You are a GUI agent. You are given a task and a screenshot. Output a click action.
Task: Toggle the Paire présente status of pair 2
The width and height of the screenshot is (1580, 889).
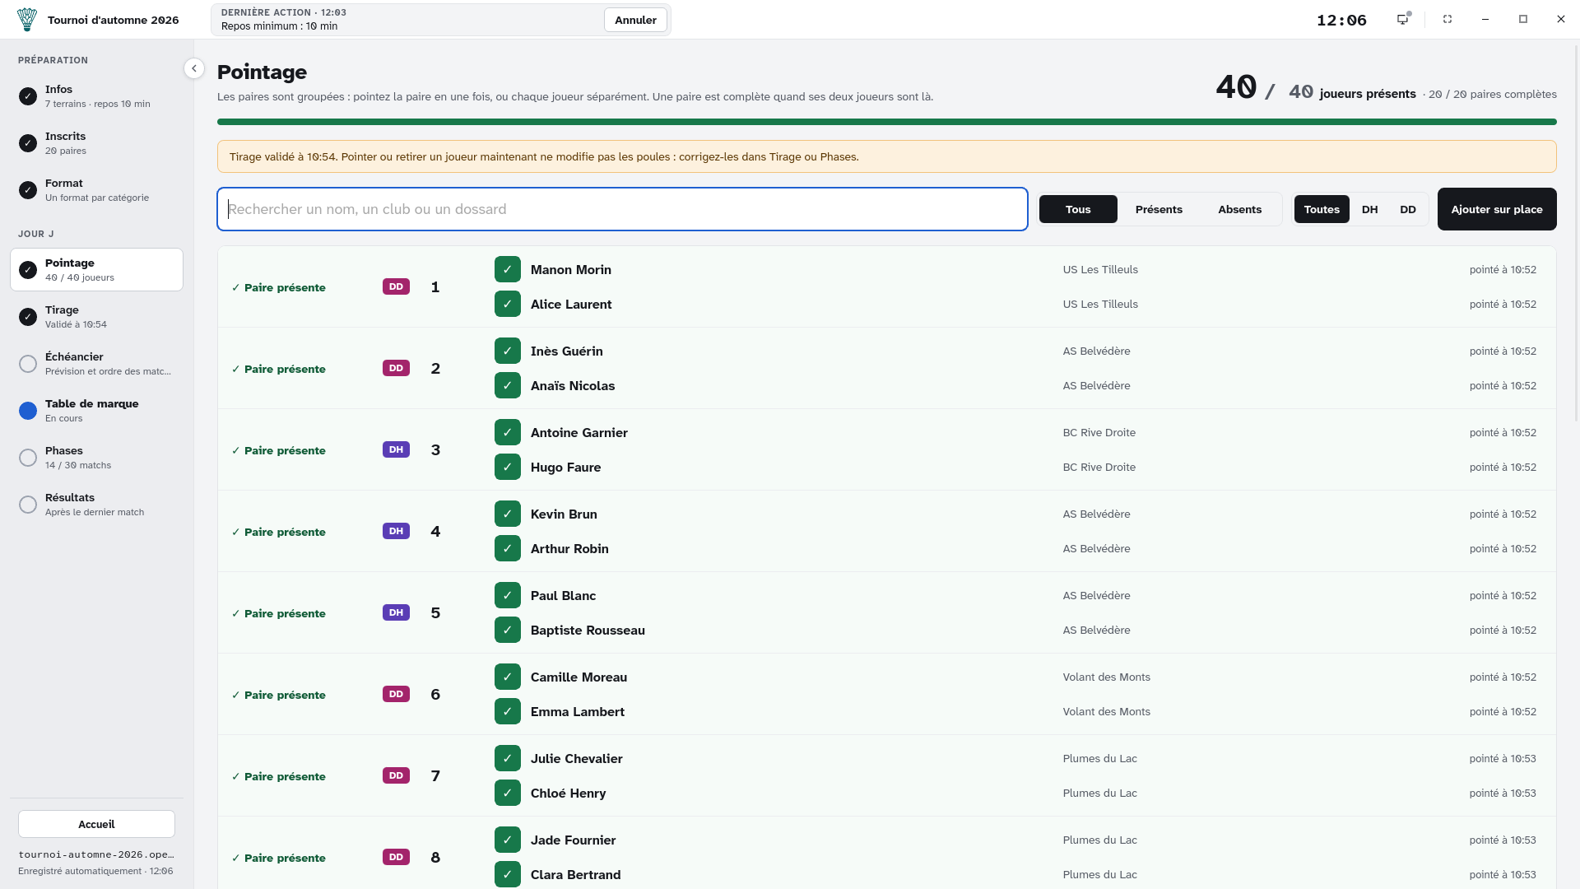(279, 369)
